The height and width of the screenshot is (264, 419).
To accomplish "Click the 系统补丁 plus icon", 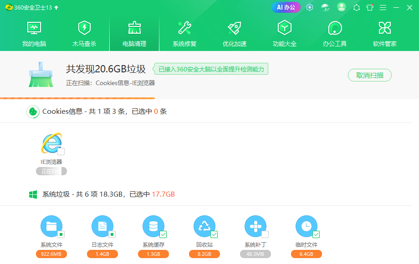I will point(255,226).
